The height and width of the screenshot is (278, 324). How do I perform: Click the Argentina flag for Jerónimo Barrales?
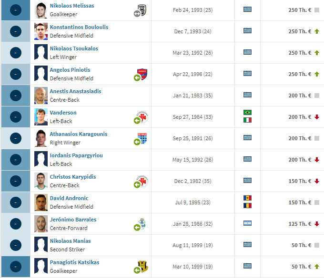click(247, 223)
